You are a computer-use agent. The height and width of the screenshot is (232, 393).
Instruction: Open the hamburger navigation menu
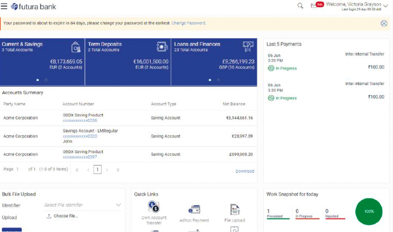[x=4, y=6]
